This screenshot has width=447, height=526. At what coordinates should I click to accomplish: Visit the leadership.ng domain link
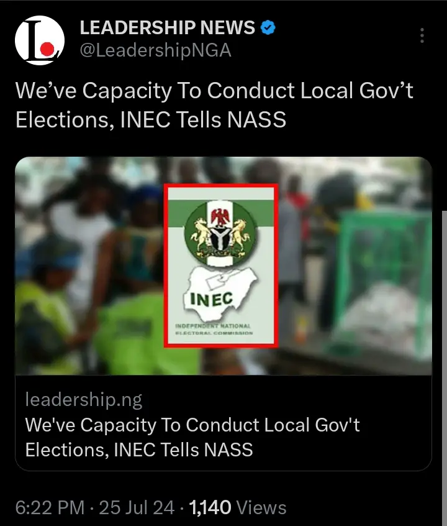pyautogui.click(x=84, y=400)
